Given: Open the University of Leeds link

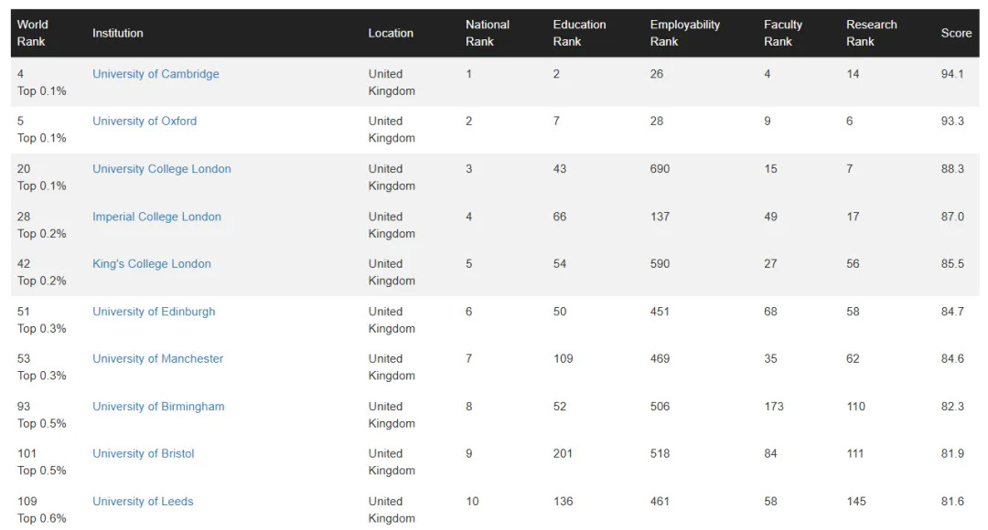Looking at the screenshot, I should 143,502.
